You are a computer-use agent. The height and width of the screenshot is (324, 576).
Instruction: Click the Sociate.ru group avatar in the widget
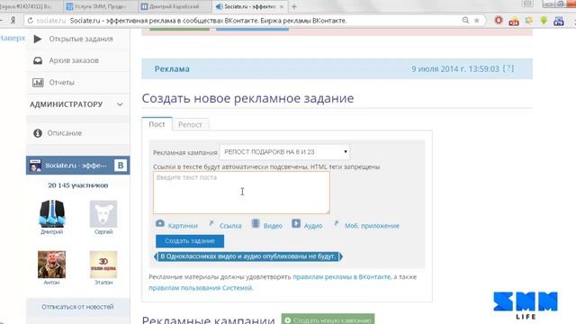(36, 166)
